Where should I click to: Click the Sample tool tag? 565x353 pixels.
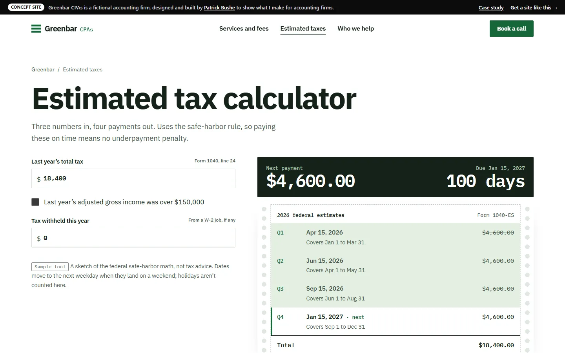(50, 267)
